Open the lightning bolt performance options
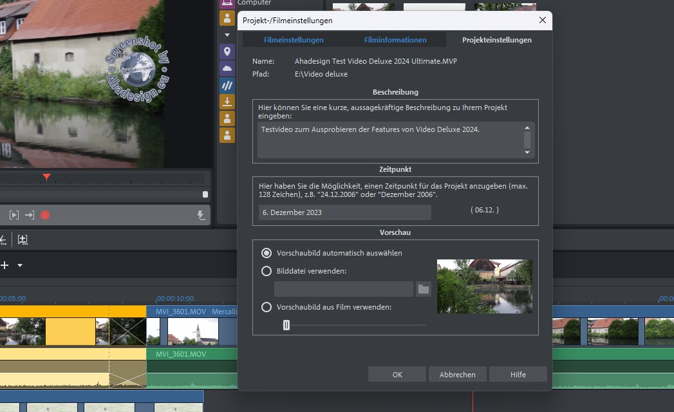674x412 pixels. coord(201,215)
